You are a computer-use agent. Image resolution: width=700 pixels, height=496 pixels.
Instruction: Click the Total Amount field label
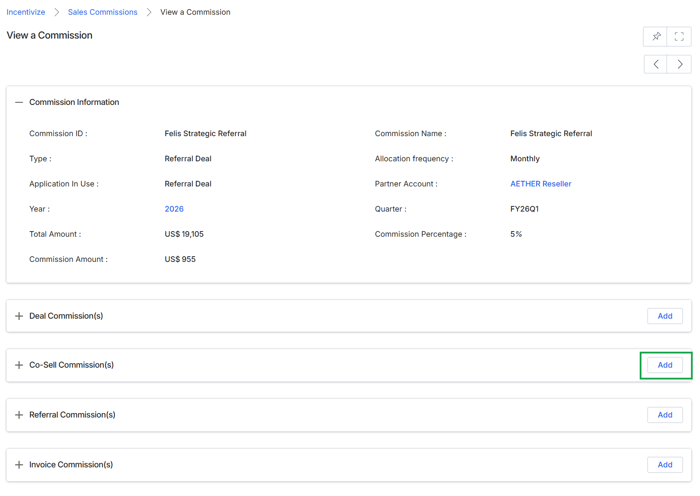55,234
